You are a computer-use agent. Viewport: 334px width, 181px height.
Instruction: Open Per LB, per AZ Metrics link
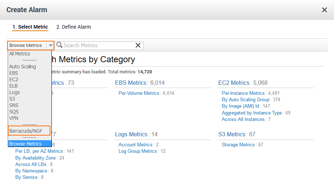point(39,151)
